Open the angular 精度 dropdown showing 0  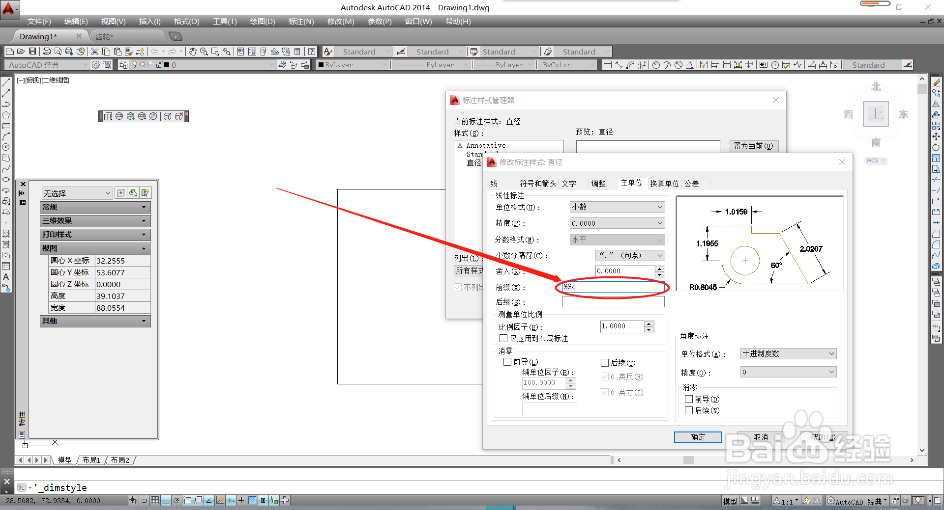point(789,372)
